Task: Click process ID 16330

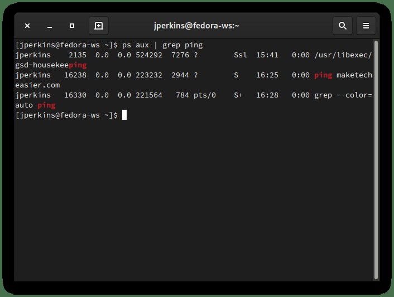Action: [75, 95]
